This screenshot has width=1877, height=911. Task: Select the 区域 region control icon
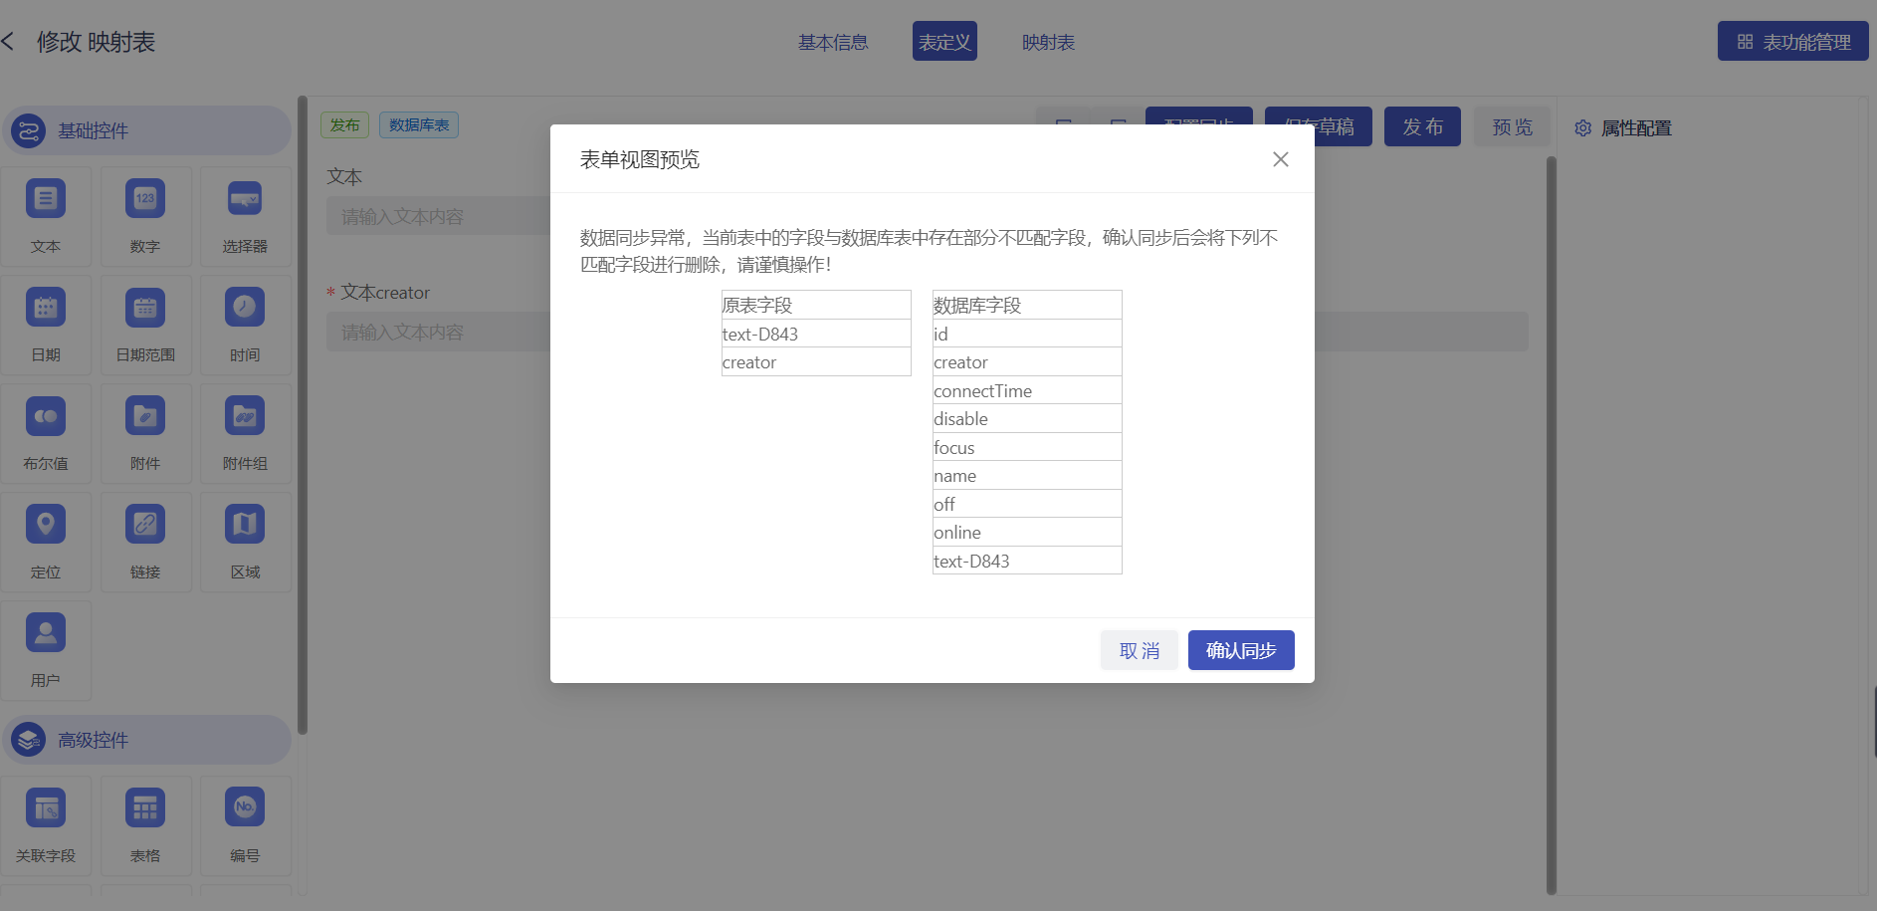point(245,525)
